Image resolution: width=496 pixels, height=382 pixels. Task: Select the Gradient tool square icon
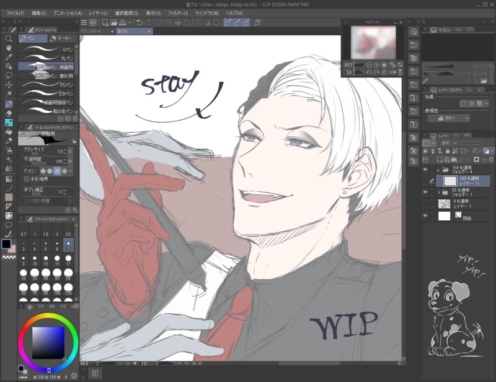tap(9, 179)
